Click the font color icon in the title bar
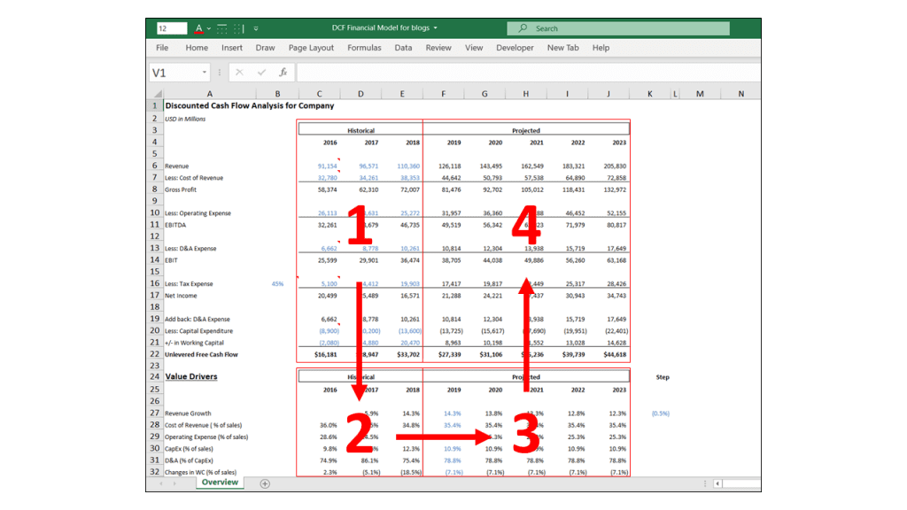Image resolution: width=907 pixels, height=510 pixels. (198, 27)
